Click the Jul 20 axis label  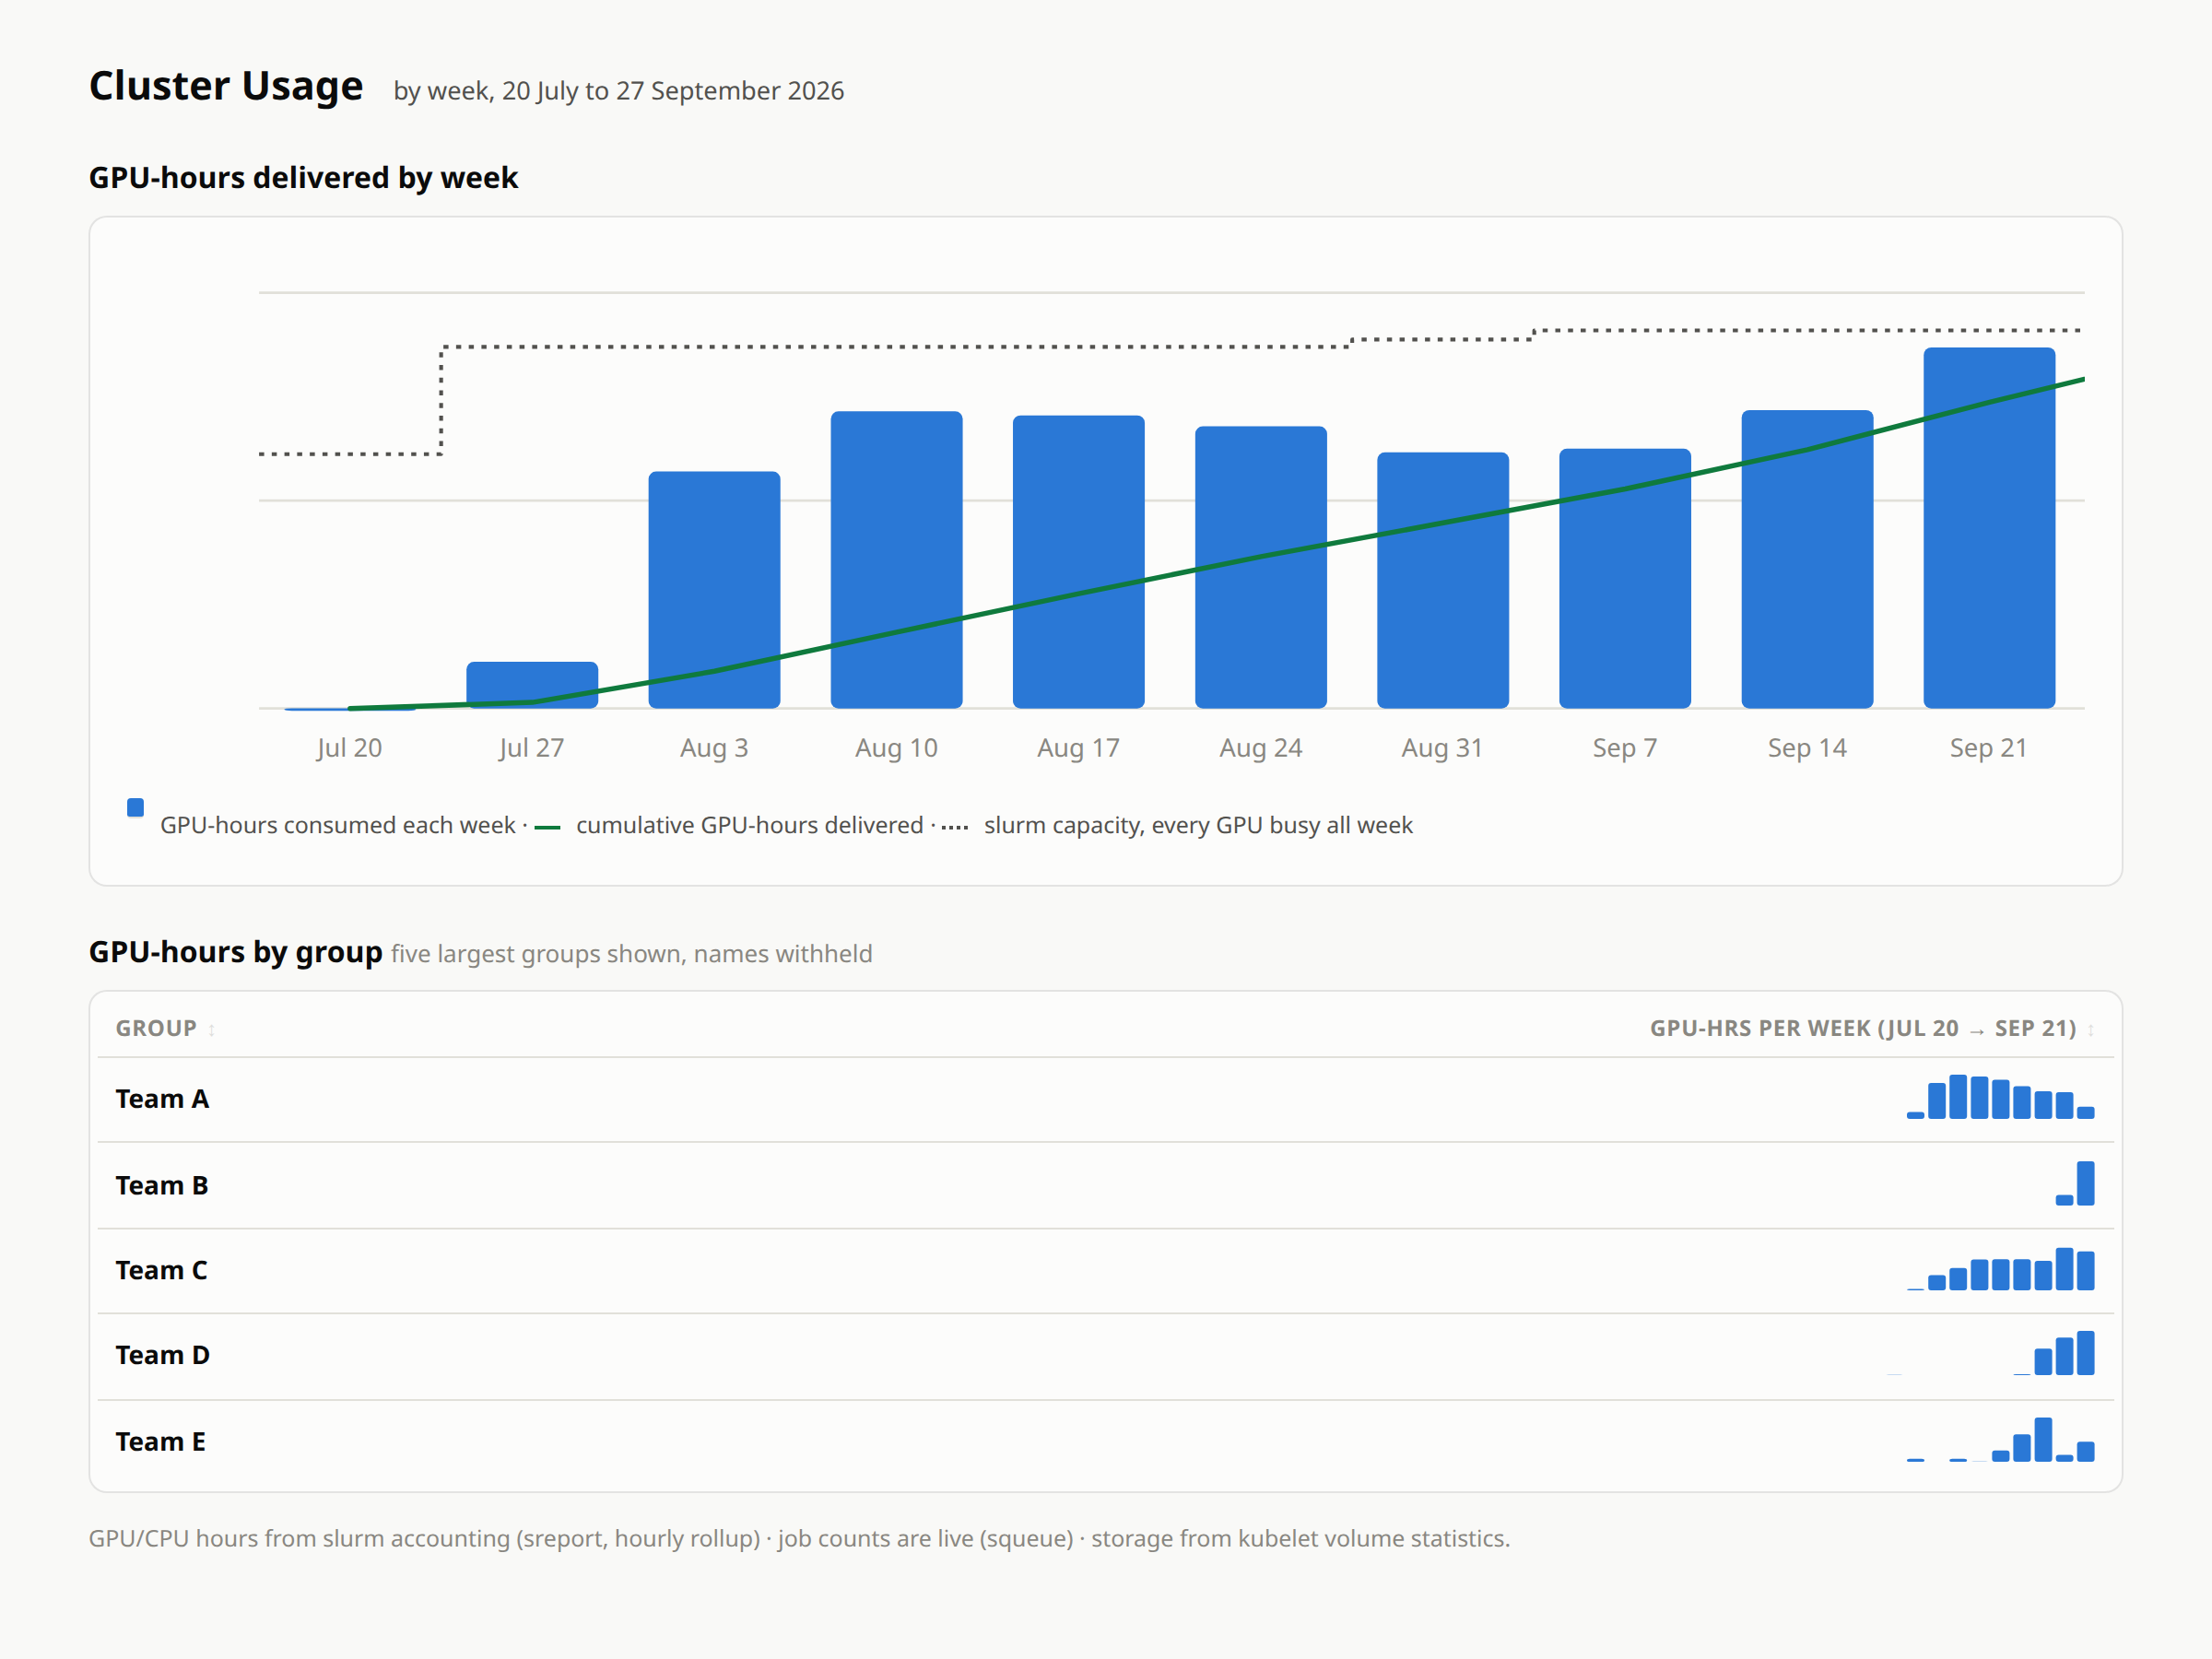coord(349,748)
